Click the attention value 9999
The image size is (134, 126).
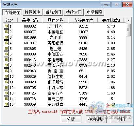click(x=83, y=37)
